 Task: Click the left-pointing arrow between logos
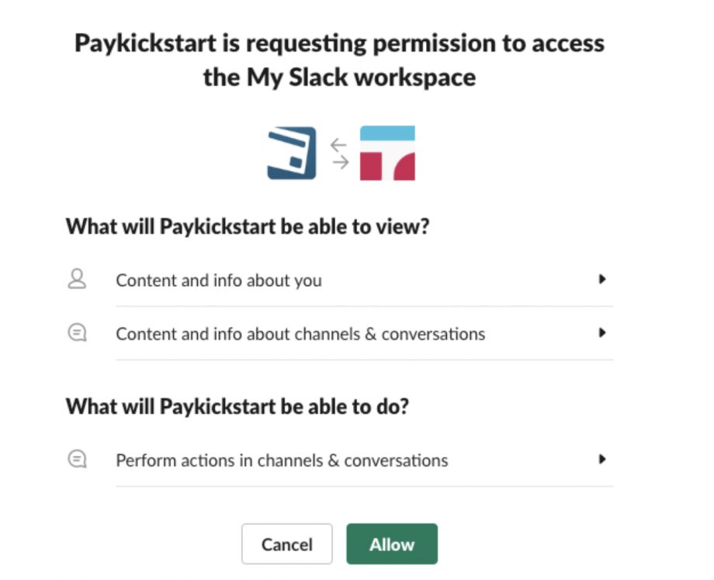[x=338, y=145]
